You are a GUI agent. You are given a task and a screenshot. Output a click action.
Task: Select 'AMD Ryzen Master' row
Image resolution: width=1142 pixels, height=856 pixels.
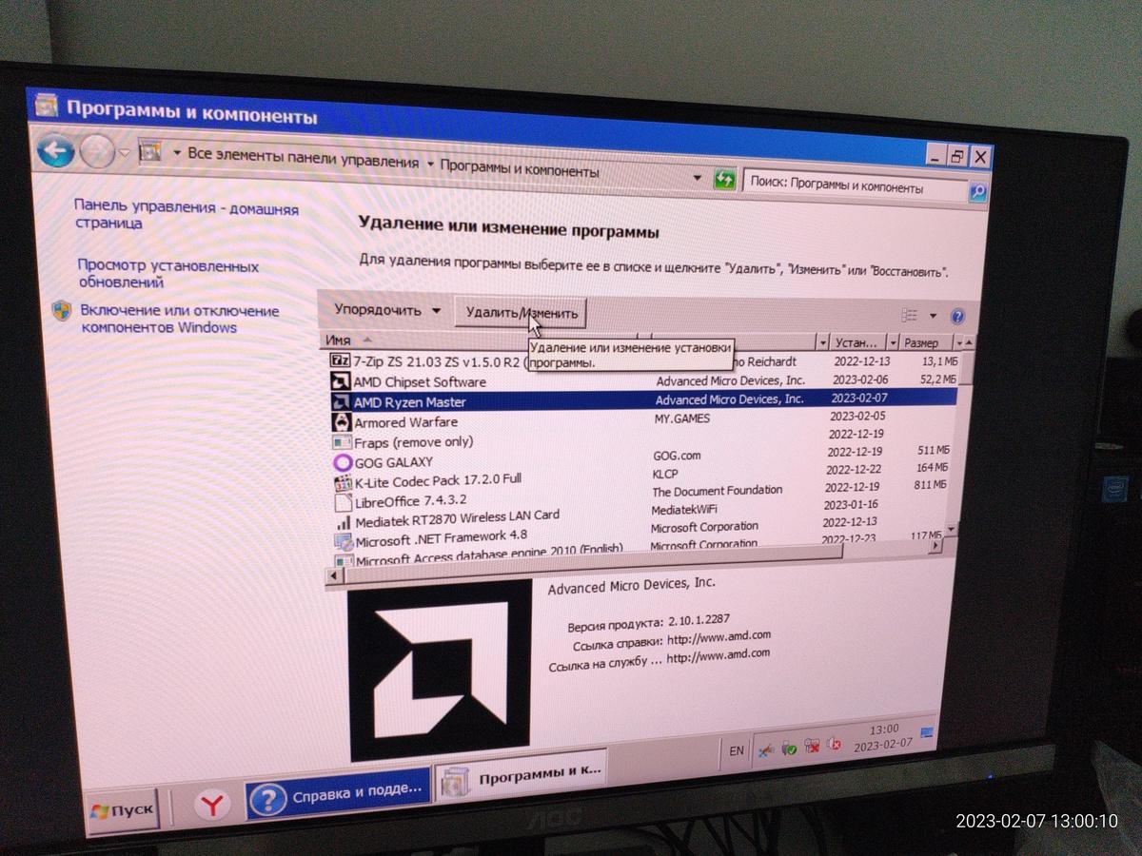[643, 400]
